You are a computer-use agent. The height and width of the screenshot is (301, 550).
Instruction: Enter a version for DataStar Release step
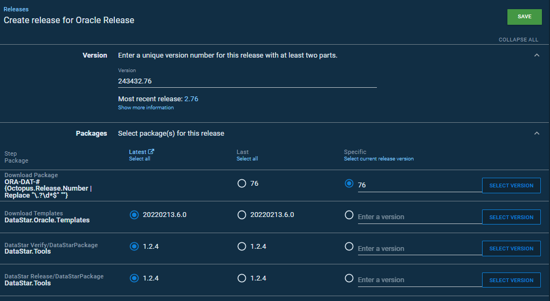[418, 280]
